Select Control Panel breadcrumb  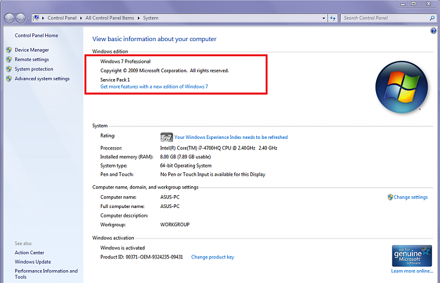[62, 18]
